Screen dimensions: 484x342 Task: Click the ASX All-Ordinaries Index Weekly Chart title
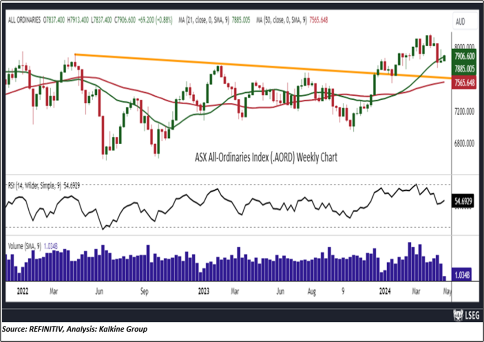[266, 158]
